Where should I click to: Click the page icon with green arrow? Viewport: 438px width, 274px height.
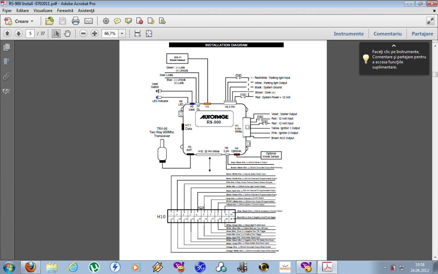tap(162, 21)
